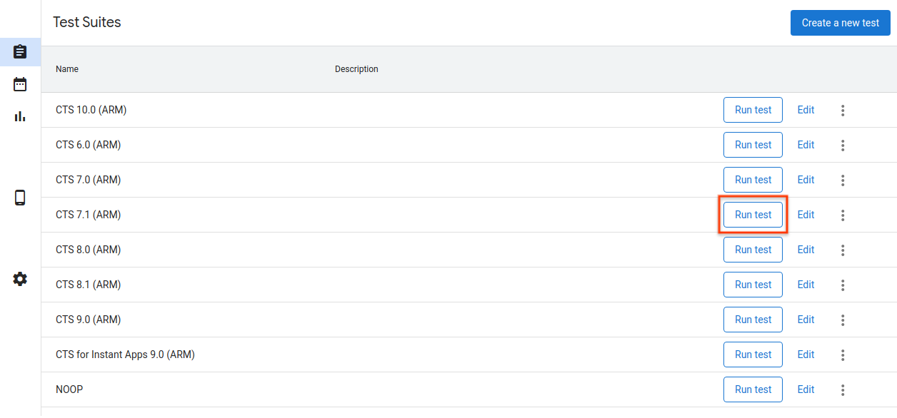
Task: Open three-dot menu for NOOP suite
Action: [x=843, y=390]
